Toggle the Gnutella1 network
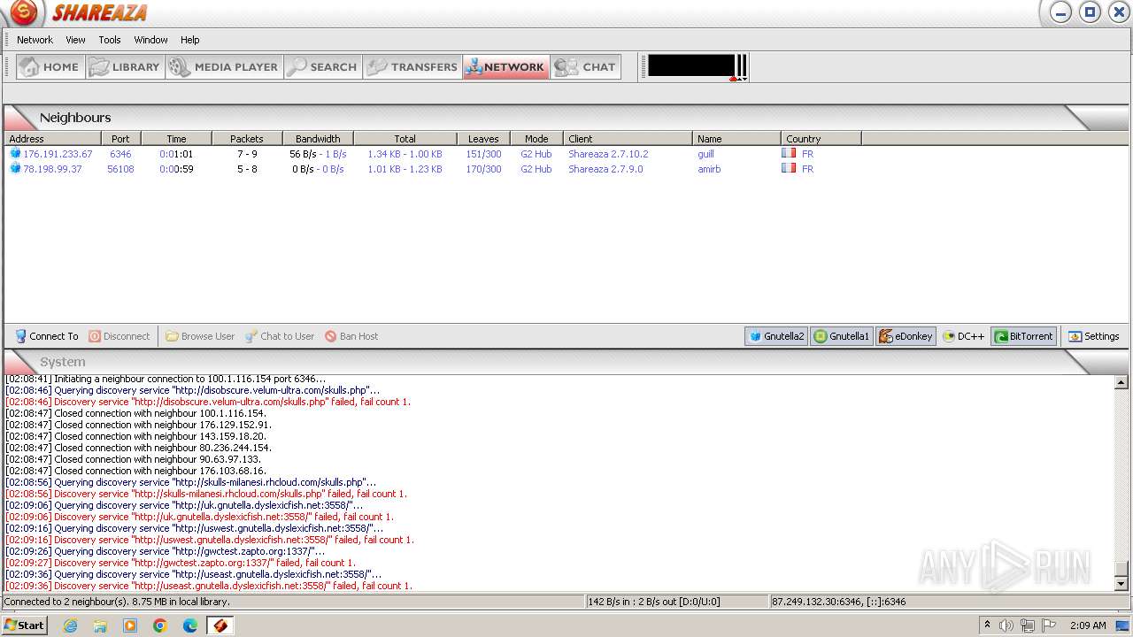This screenshot has height=637, width=1133. coord(842,336)
